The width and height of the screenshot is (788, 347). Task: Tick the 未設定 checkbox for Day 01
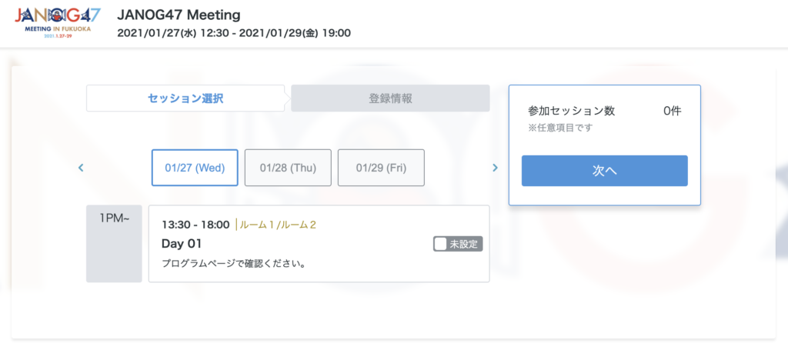(x=441, y=244)
